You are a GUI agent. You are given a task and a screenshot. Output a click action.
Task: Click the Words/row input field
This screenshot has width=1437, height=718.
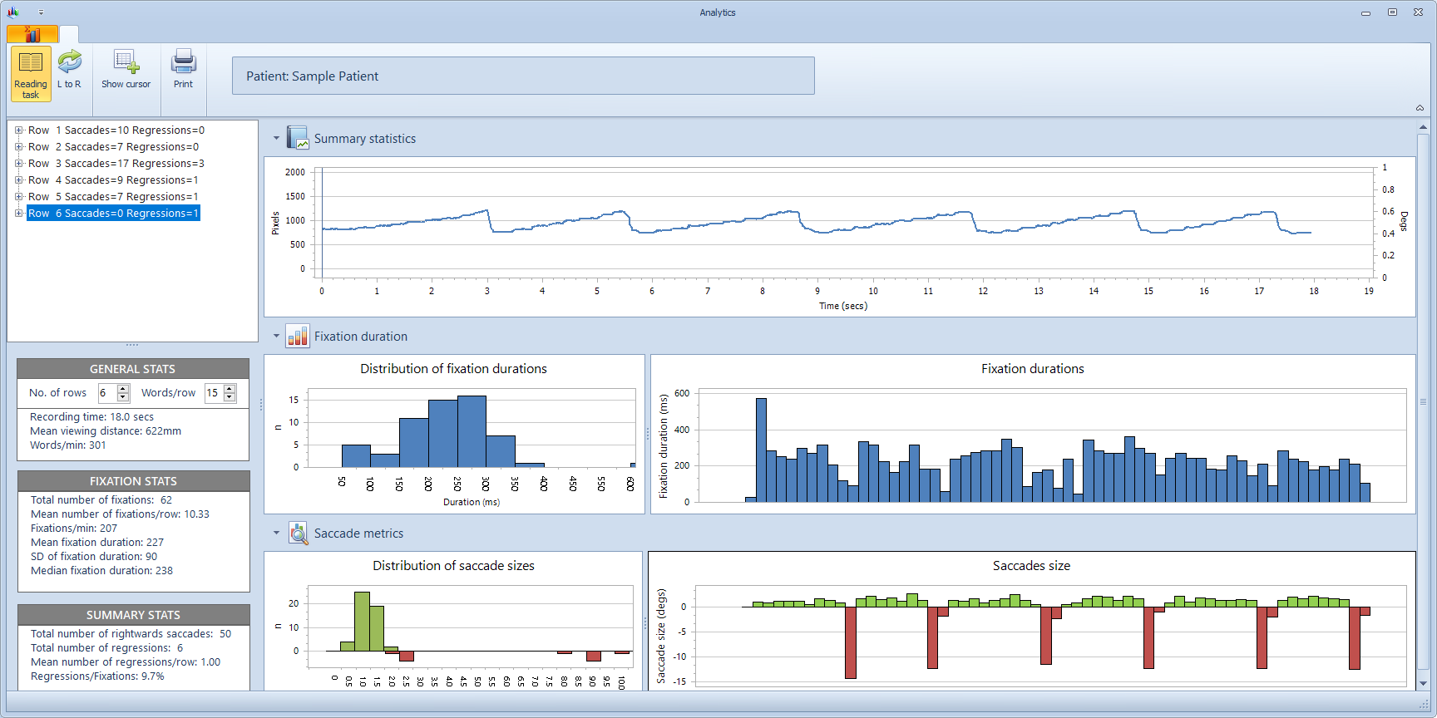(x=214, y=393)
